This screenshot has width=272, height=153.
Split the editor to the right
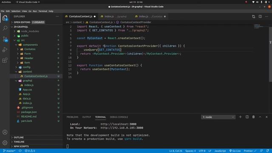click(260, 17)
